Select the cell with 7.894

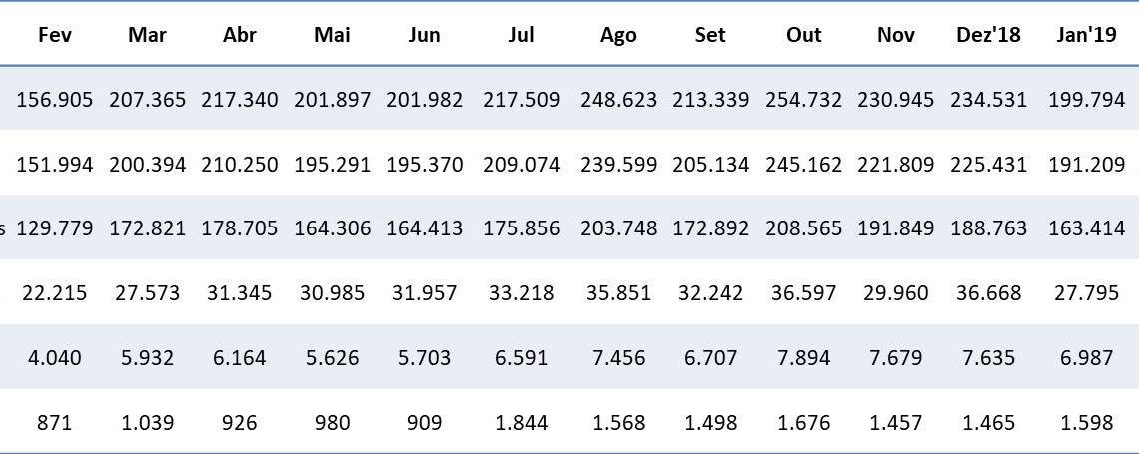point(803,358)
